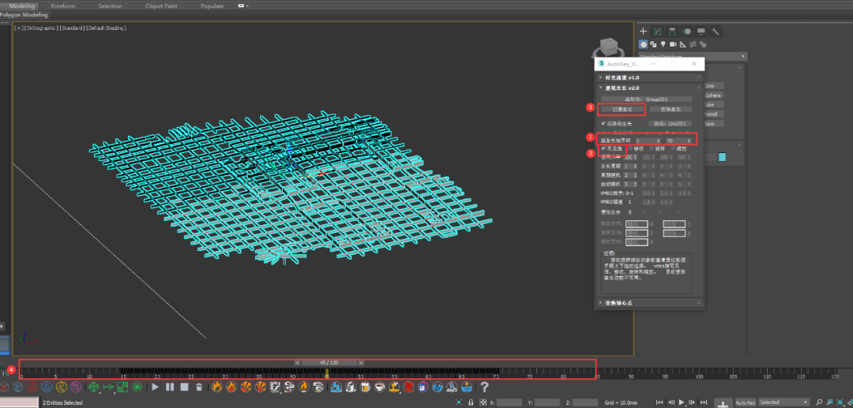Image resolution: width=853 pixels, height=408 pixels.
Task: Select the Geometry category icon
Action: pos(644,44)
